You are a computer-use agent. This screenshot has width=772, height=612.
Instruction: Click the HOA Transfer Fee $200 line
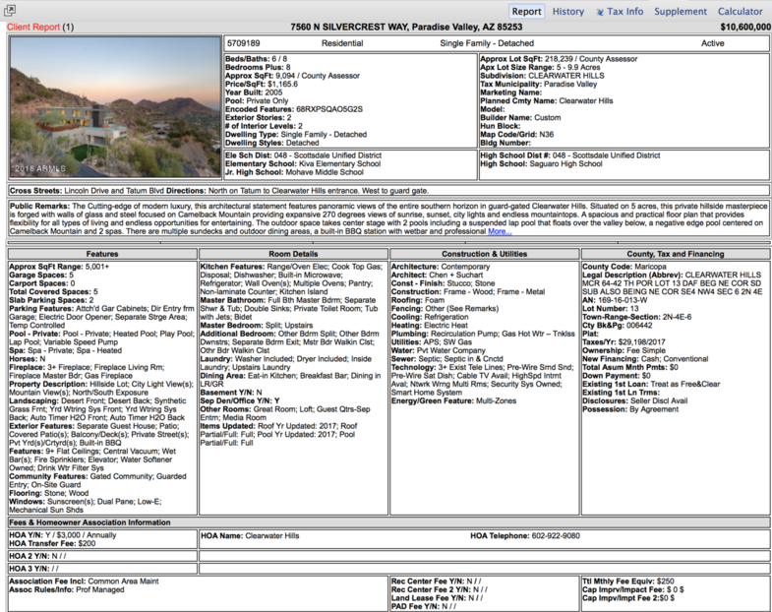(x=52, y=543)
